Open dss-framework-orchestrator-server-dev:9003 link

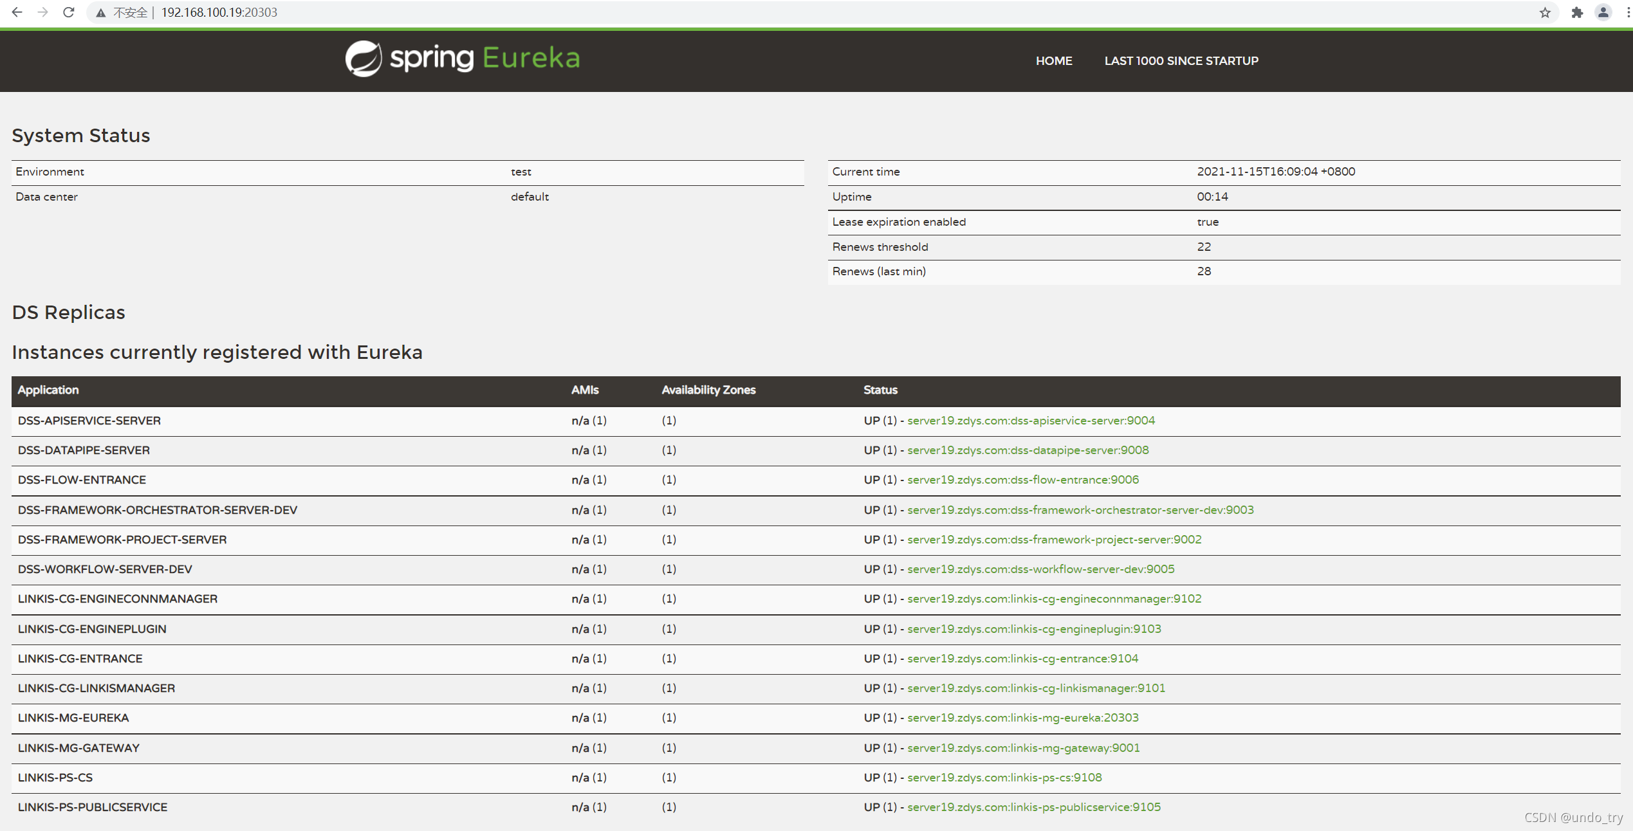(1080, 510)
